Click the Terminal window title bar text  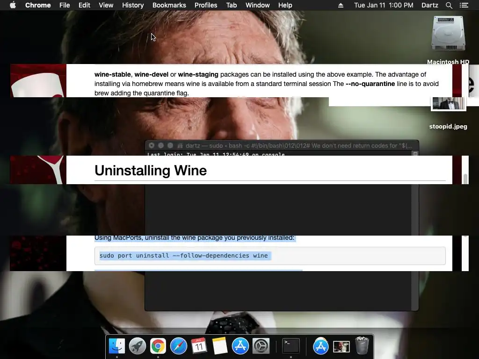pyautogui.click(x=299, y=146)
